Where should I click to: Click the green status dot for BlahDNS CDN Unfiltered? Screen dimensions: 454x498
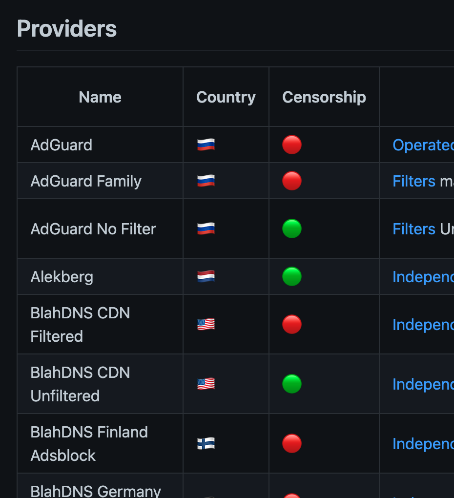coord(291,384)
